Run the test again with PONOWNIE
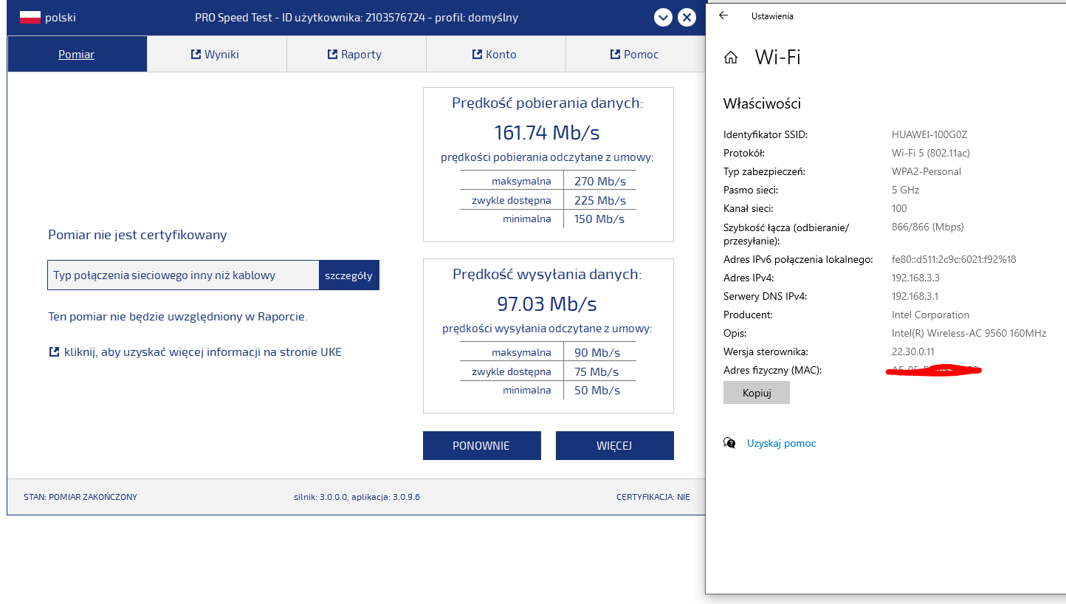Image resolution: width=1066 pixels, height=604 pixels. pyautogui.click(x=482, y=445)
